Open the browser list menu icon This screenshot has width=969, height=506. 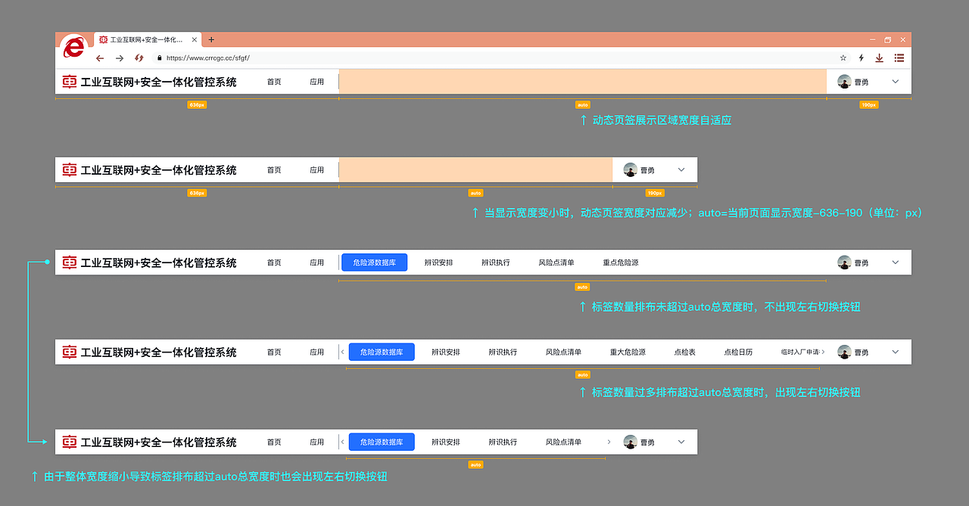[899, 57]
